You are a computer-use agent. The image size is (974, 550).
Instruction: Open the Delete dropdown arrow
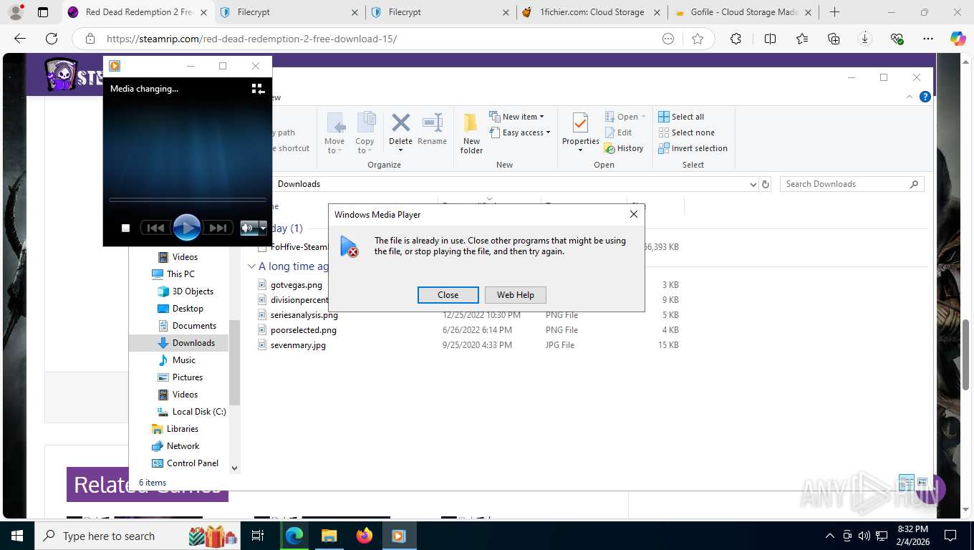[x=400, y=150]
